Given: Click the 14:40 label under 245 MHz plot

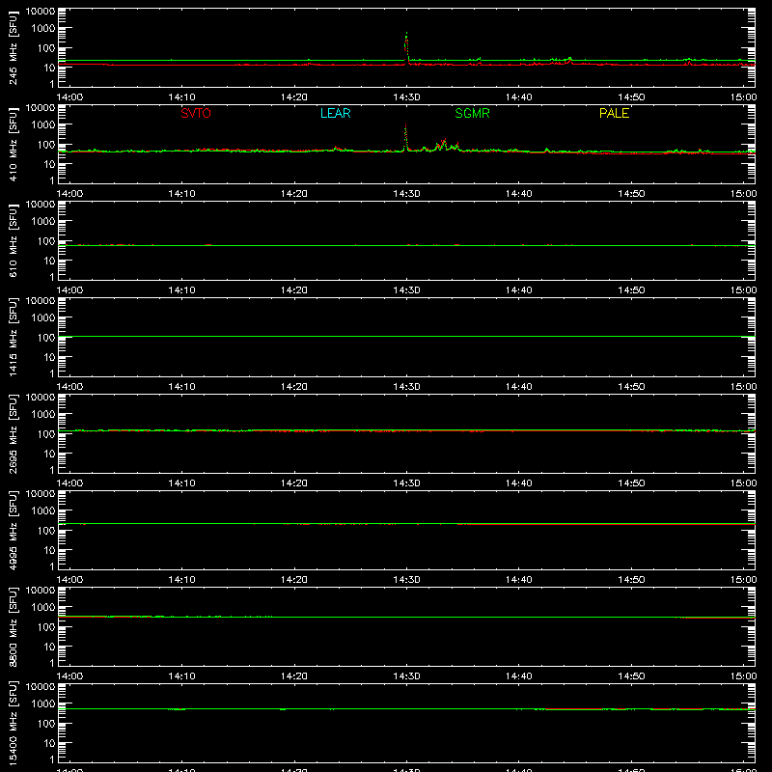Looking at the screenshot, I should click(518, 97).
